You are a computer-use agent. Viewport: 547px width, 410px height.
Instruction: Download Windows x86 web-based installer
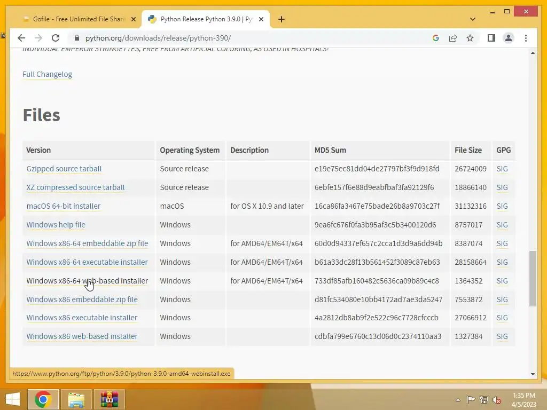82,336
